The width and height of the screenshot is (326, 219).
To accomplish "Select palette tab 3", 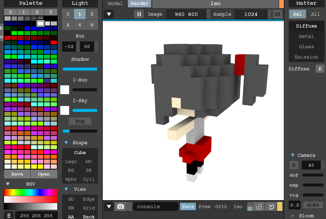I will (51, 12).
